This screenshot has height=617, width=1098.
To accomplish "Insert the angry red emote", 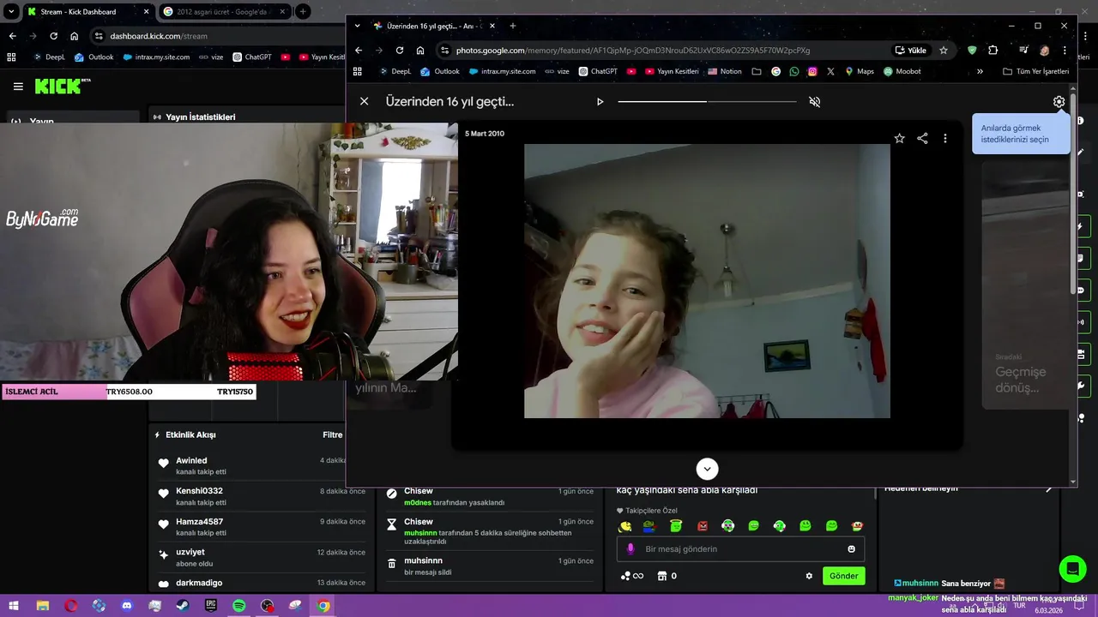I will [x=703, y=525].
